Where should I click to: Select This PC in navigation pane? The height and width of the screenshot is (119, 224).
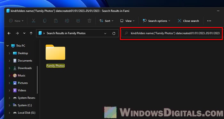click(18, 46)
